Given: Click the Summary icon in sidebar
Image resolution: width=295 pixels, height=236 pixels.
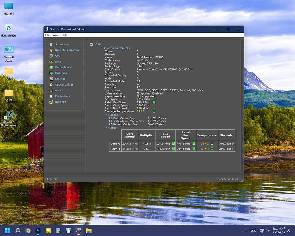Looking at the screenshot, I should pos(51,44).
